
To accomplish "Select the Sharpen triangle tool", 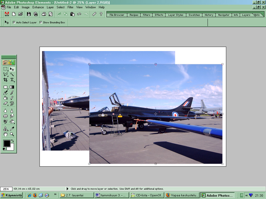I will (x=12, y=111).
